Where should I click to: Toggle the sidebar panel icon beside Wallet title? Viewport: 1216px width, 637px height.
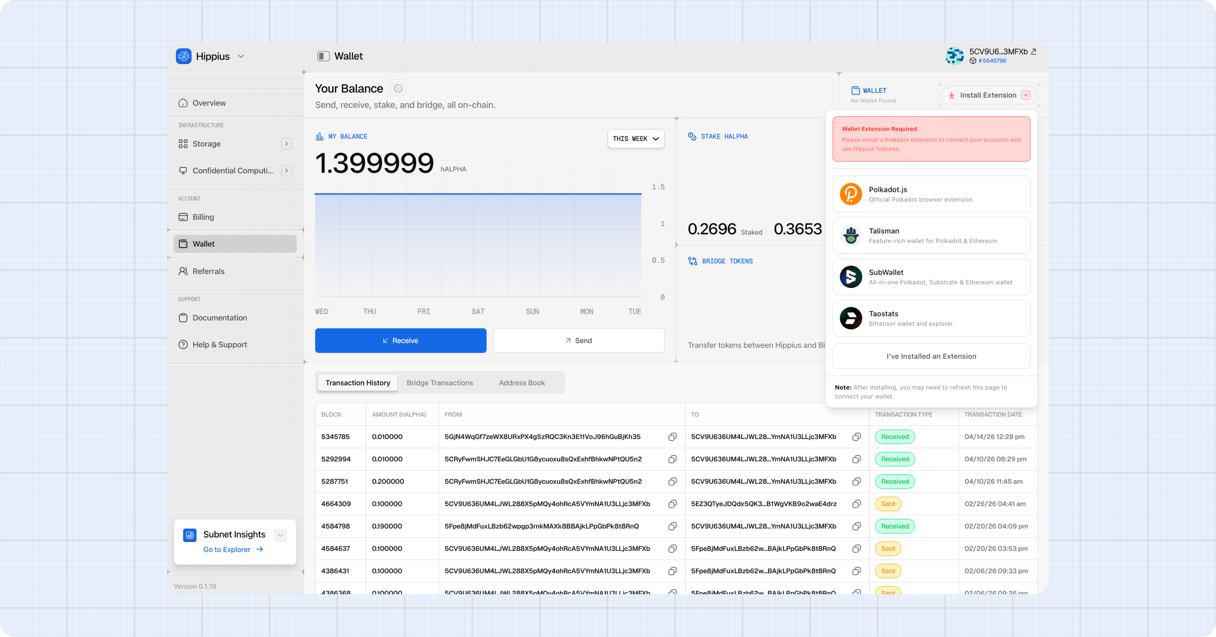pyautogui.click(x=324, y=56)
